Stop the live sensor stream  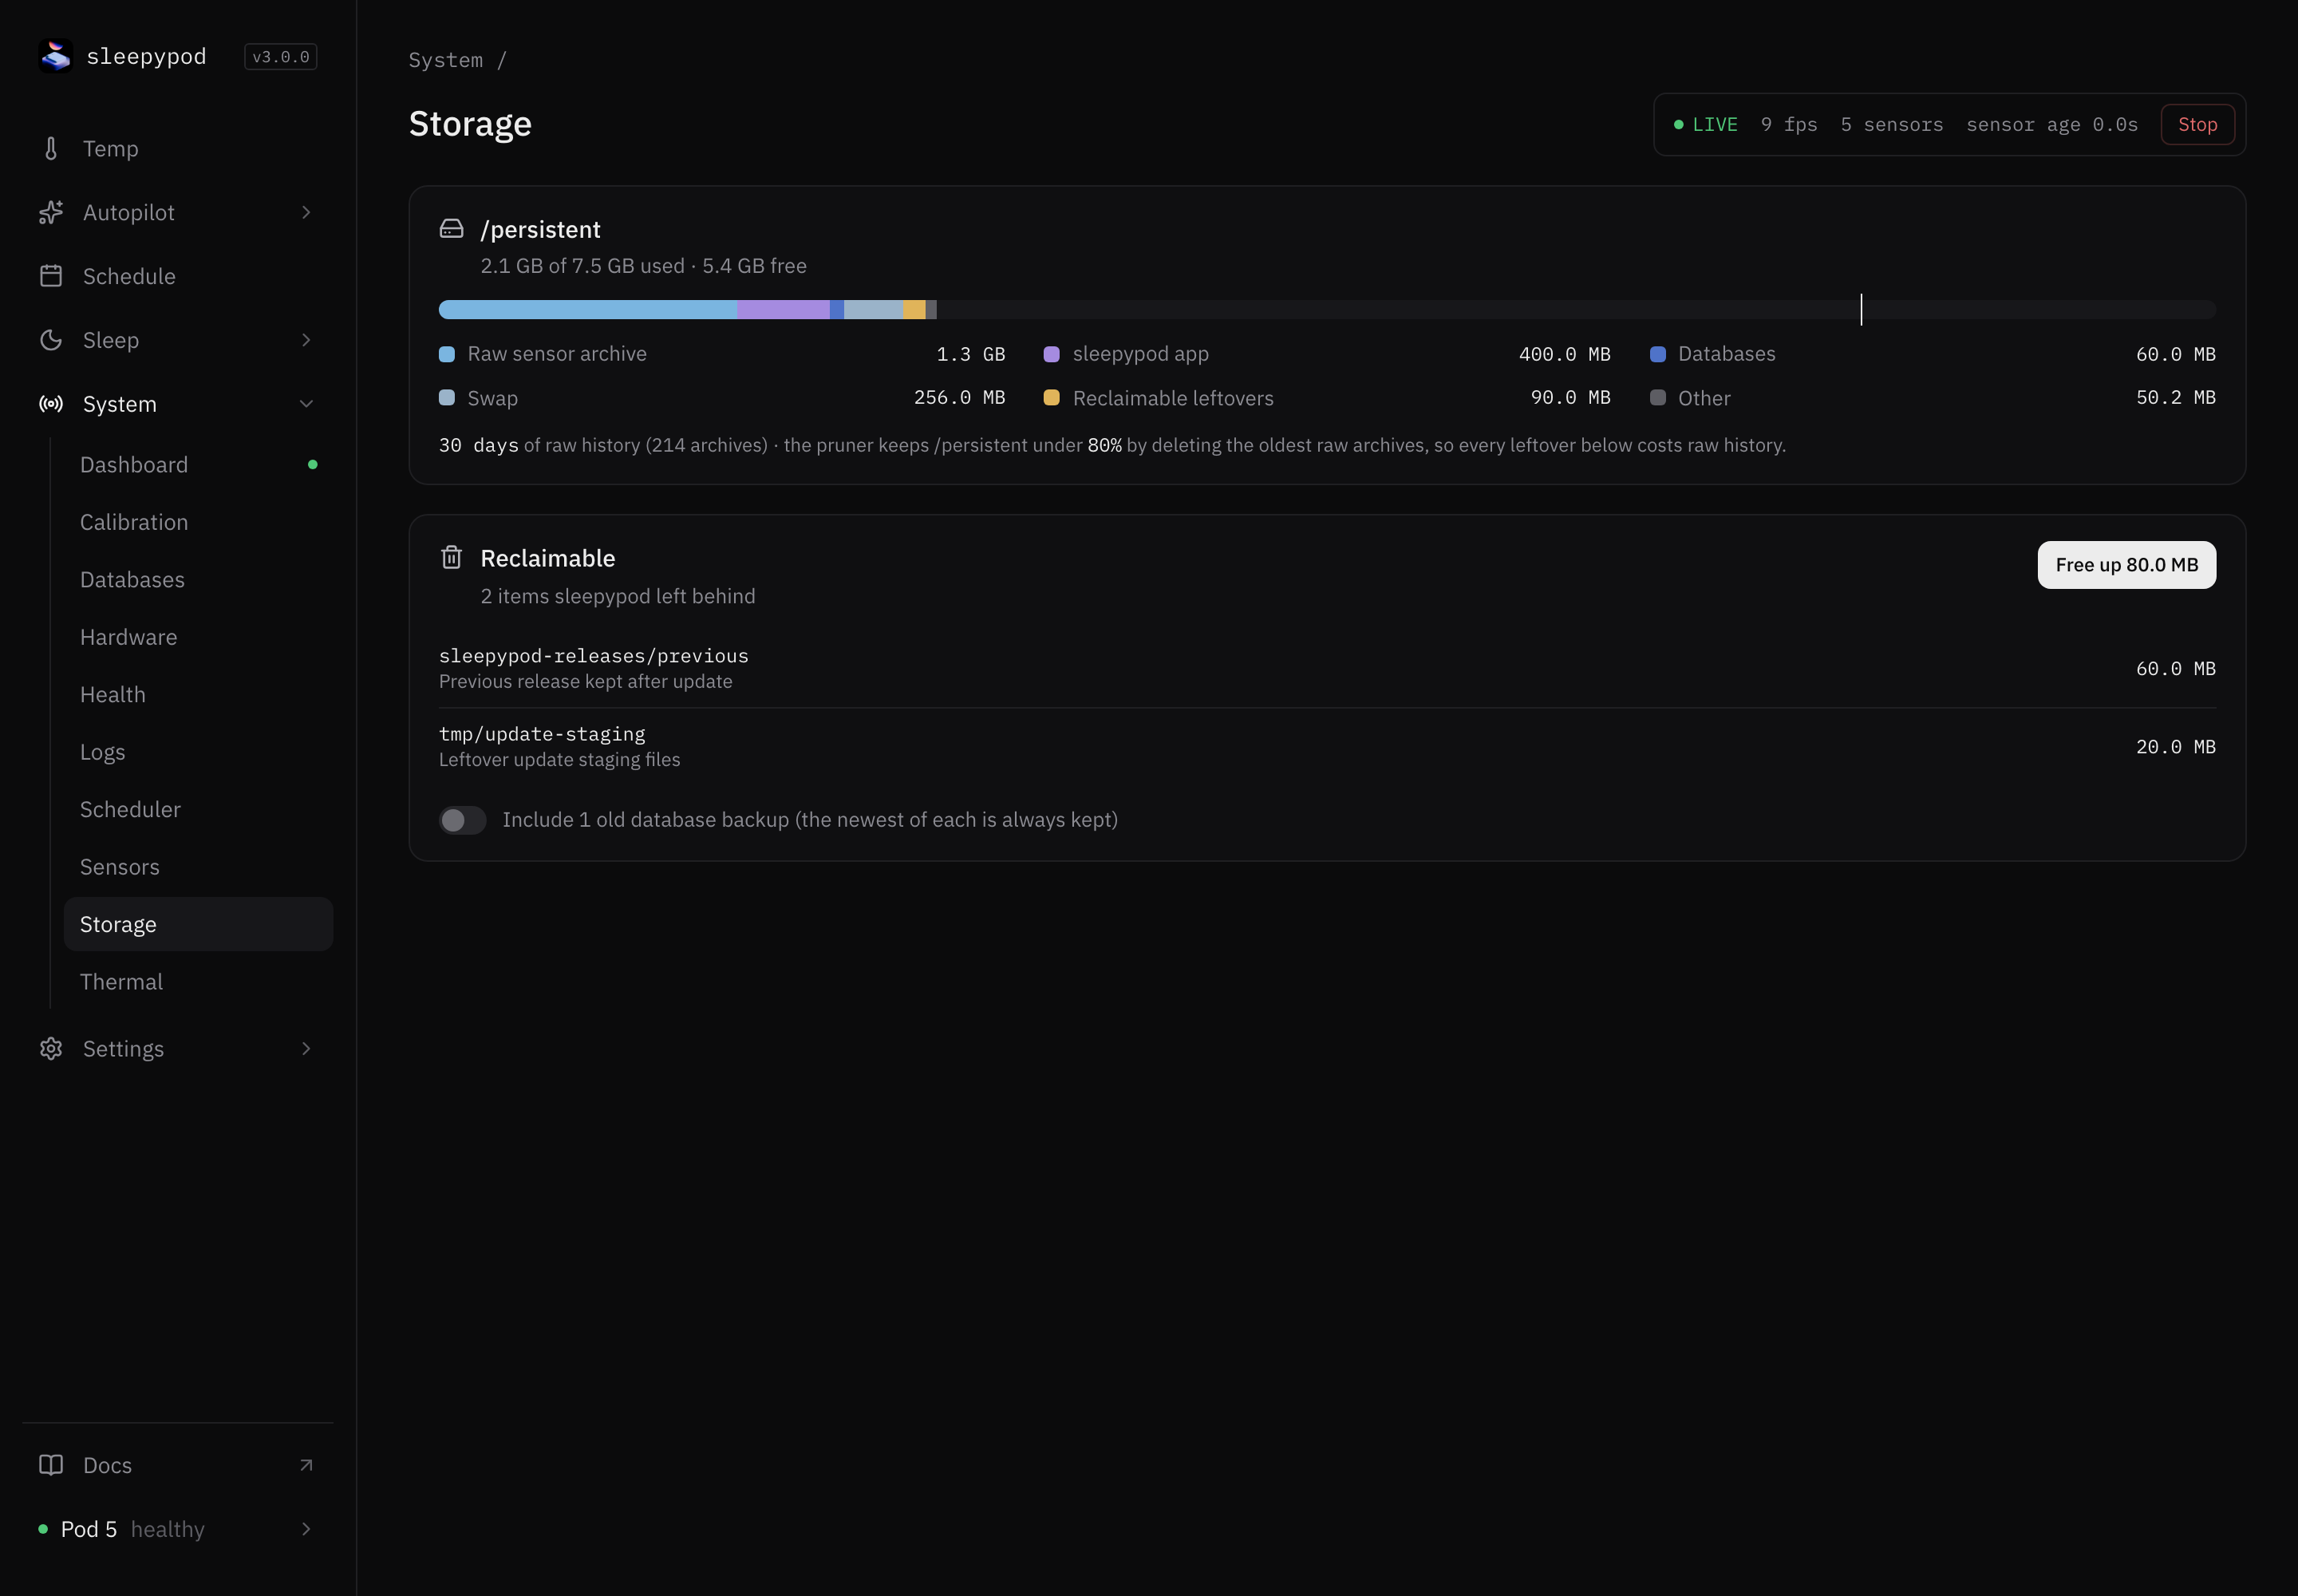(x=2197, y=124)
